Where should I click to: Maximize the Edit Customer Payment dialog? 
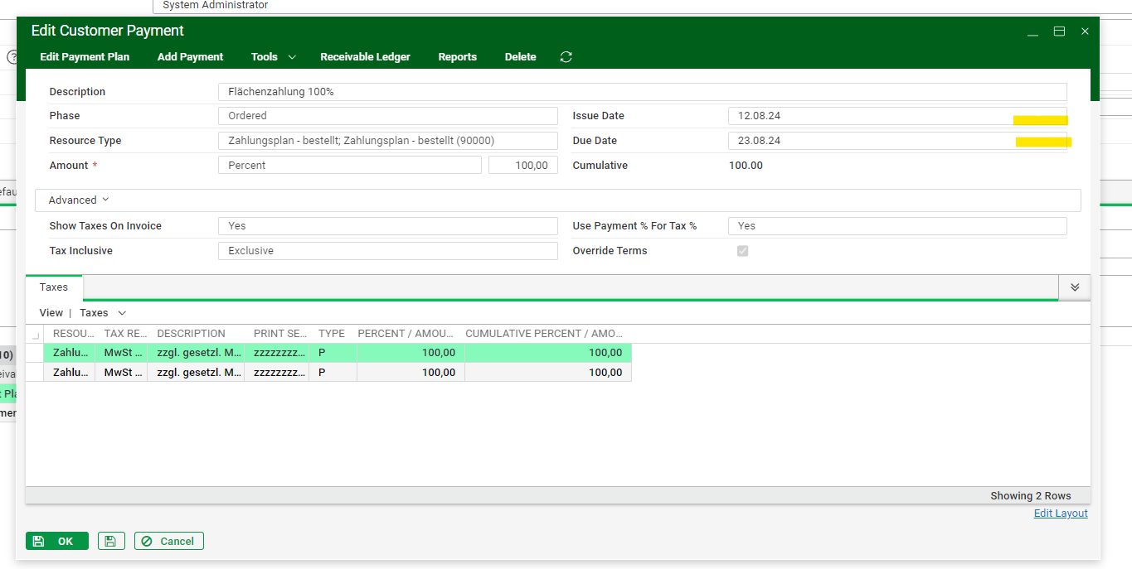1059,31
